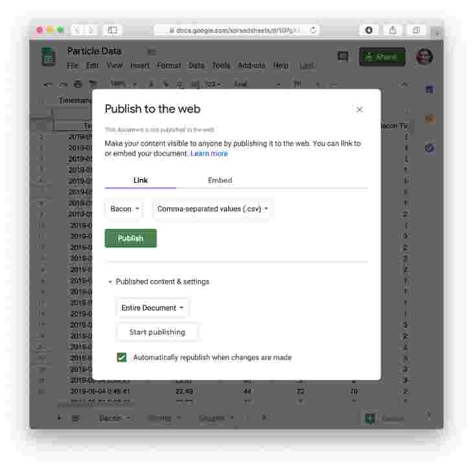
Task: Click the Safari downloads icon
Action: point(369,30)
